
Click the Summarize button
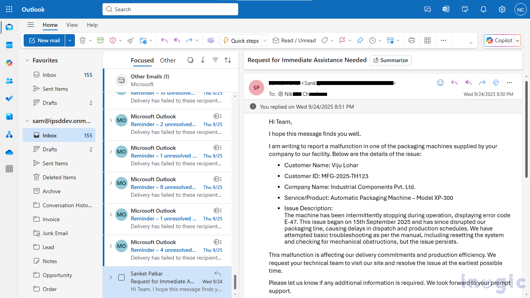391,60
